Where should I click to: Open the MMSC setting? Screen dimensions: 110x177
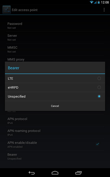pos(55,49)
